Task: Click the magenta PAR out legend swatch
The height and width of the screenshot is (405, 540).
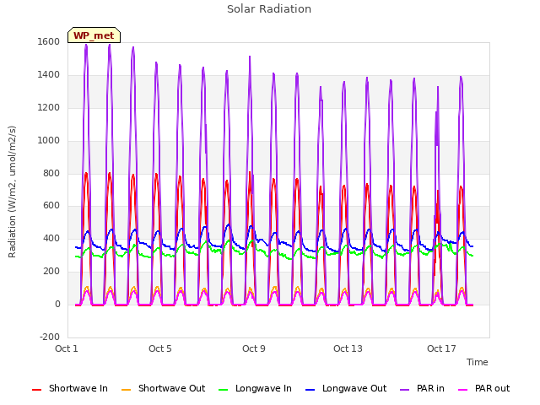Action: point(463,390)
